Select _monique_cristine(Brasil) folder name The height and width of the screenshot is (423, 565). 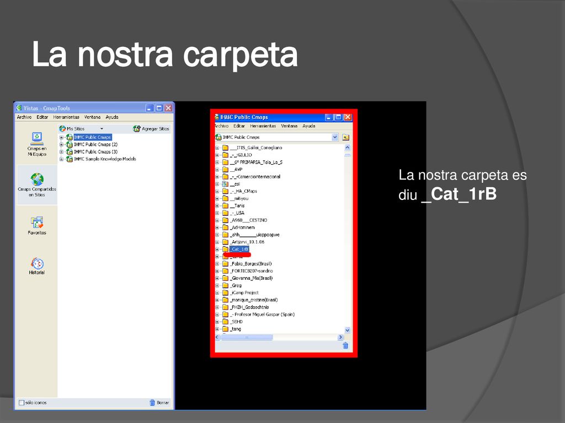point(254,300)
